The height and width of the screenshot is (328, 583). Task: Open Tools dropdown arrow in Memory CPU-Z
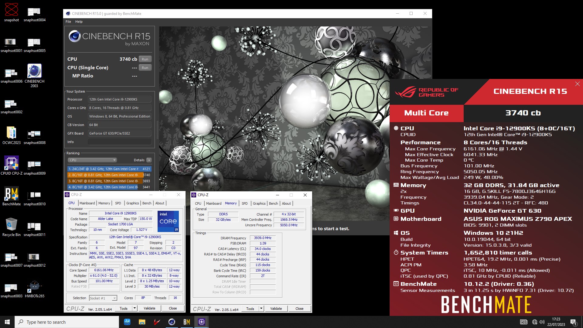click(x=261, y=309)
